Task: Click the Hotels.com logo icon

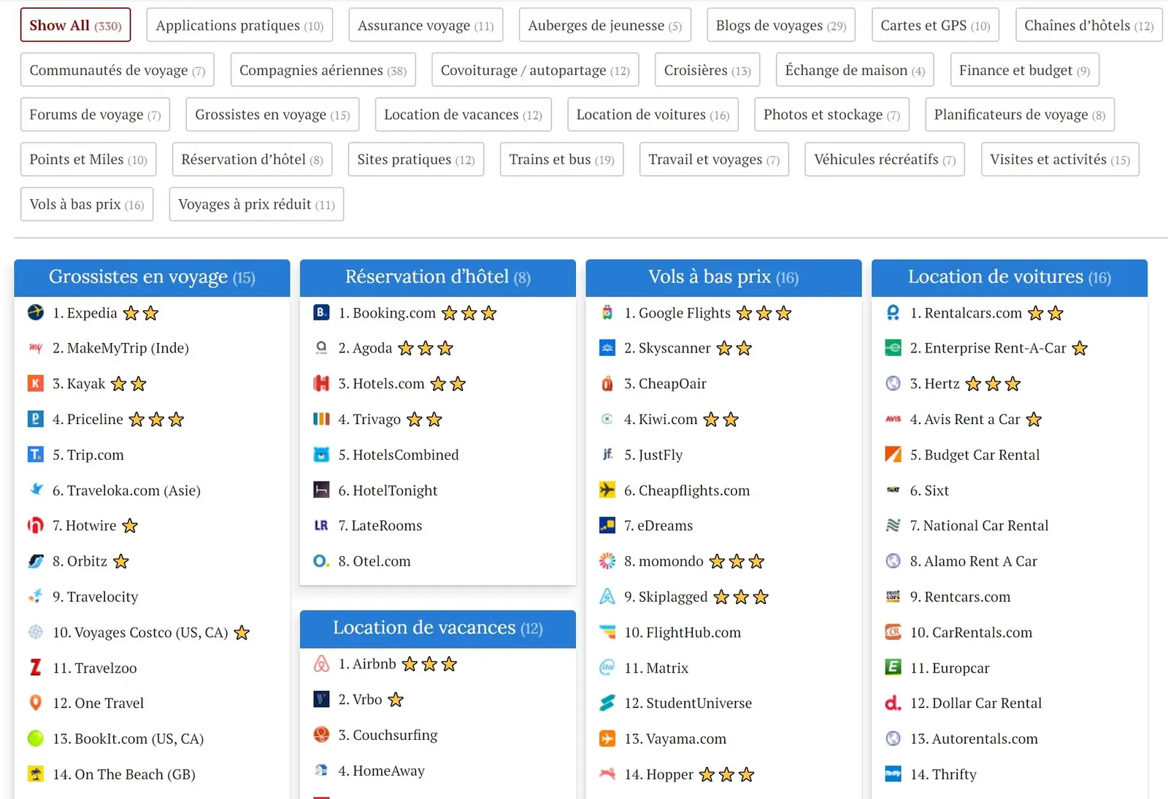Action: pos(321,384)
